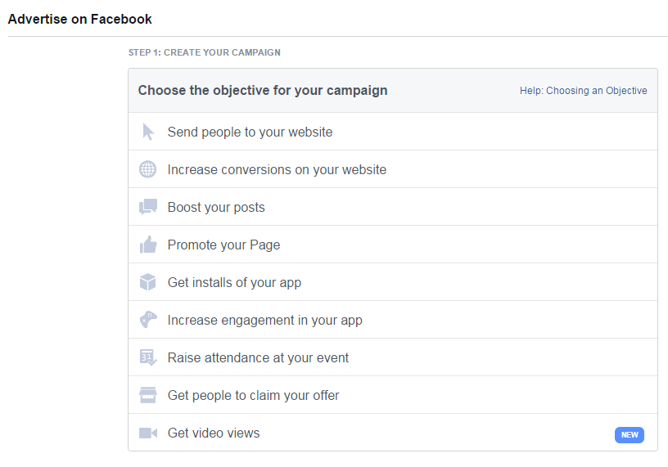Click the cursor arrow icon for website traffic
This screenshot has height=467, width=668.
point(147,132)
